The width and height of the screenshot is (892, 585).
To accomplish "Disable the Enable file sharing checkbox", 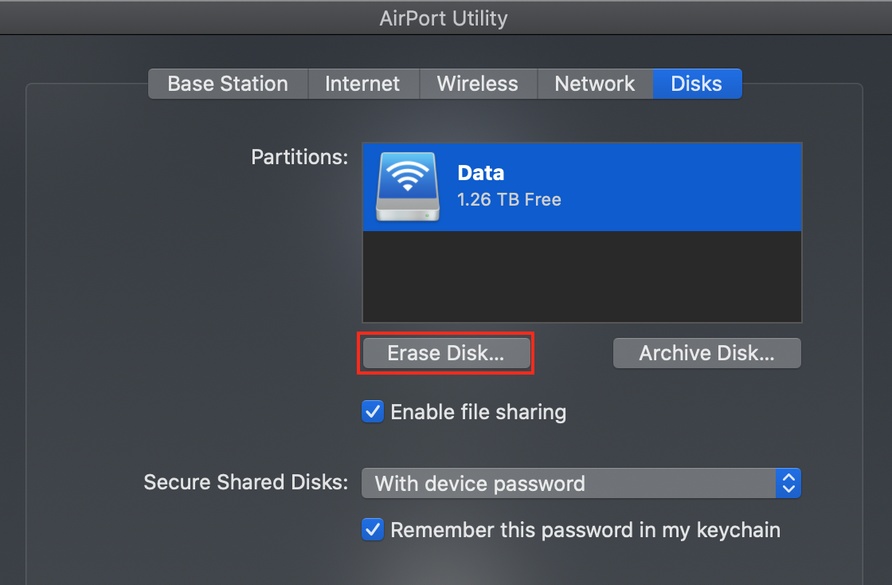I will [x=373, y=412].
